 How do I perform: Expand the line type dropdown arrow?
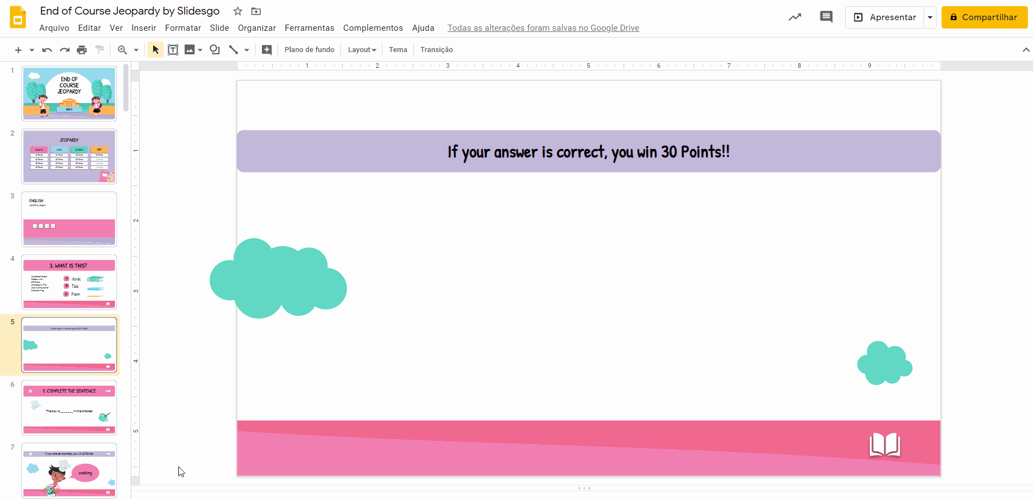click(x=247, y=50)
